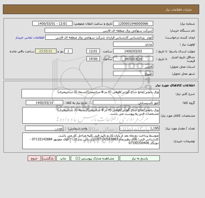Screen dimensions: 205x198
Task: Click the توضیحات خریدار label
Action: tap(184, 141)
